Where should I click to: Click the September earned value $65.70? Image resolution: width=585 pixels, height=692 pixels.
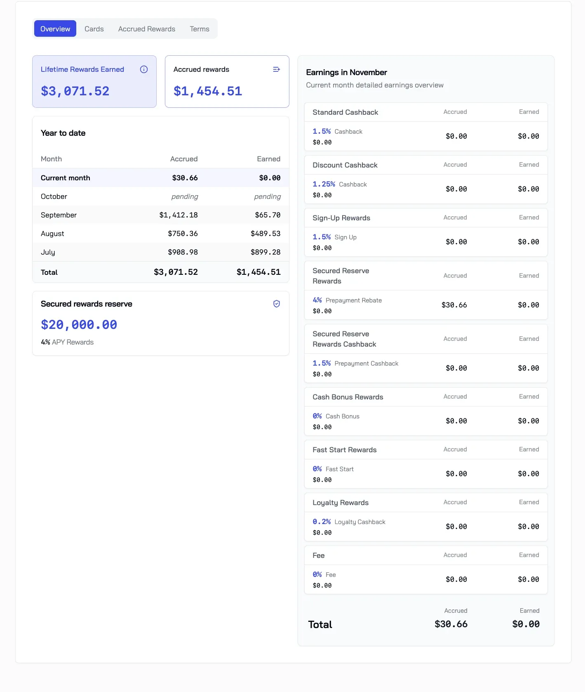pos(268,215)
